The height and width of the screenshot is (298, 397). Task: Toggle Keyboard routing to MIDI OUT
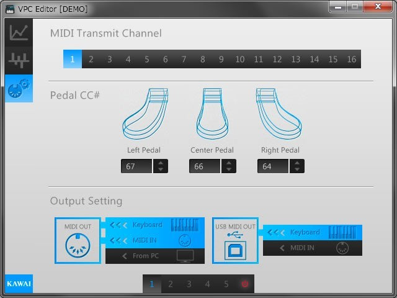[x=155, y=225]
